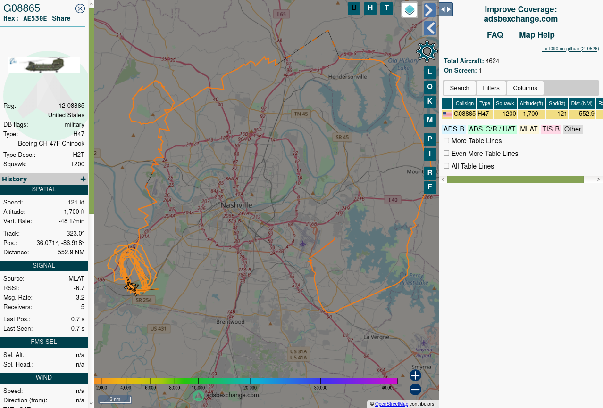Click the left chevron sidebar button
The width and height of the screenshot is (603, 408).
(x=429, y=28)
